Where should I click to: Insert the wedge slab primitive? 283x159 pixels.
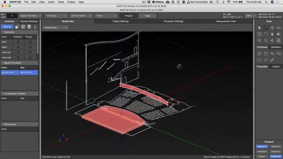pyautogui.click(x=272, y=53)
